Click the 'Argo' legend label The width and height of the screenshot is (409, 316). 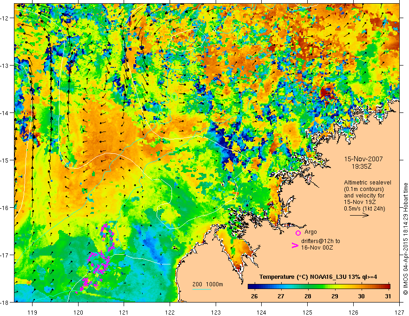click(x=310, y=232)
